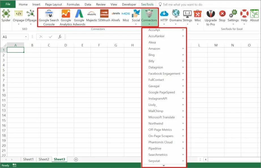Switch to Sheet2
Screen dimensions: 261x168
[x=44, y=159]
